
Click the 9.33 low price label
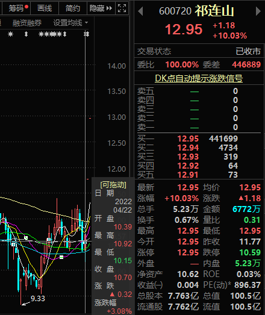pyautogui.click(x=38, y=299)
